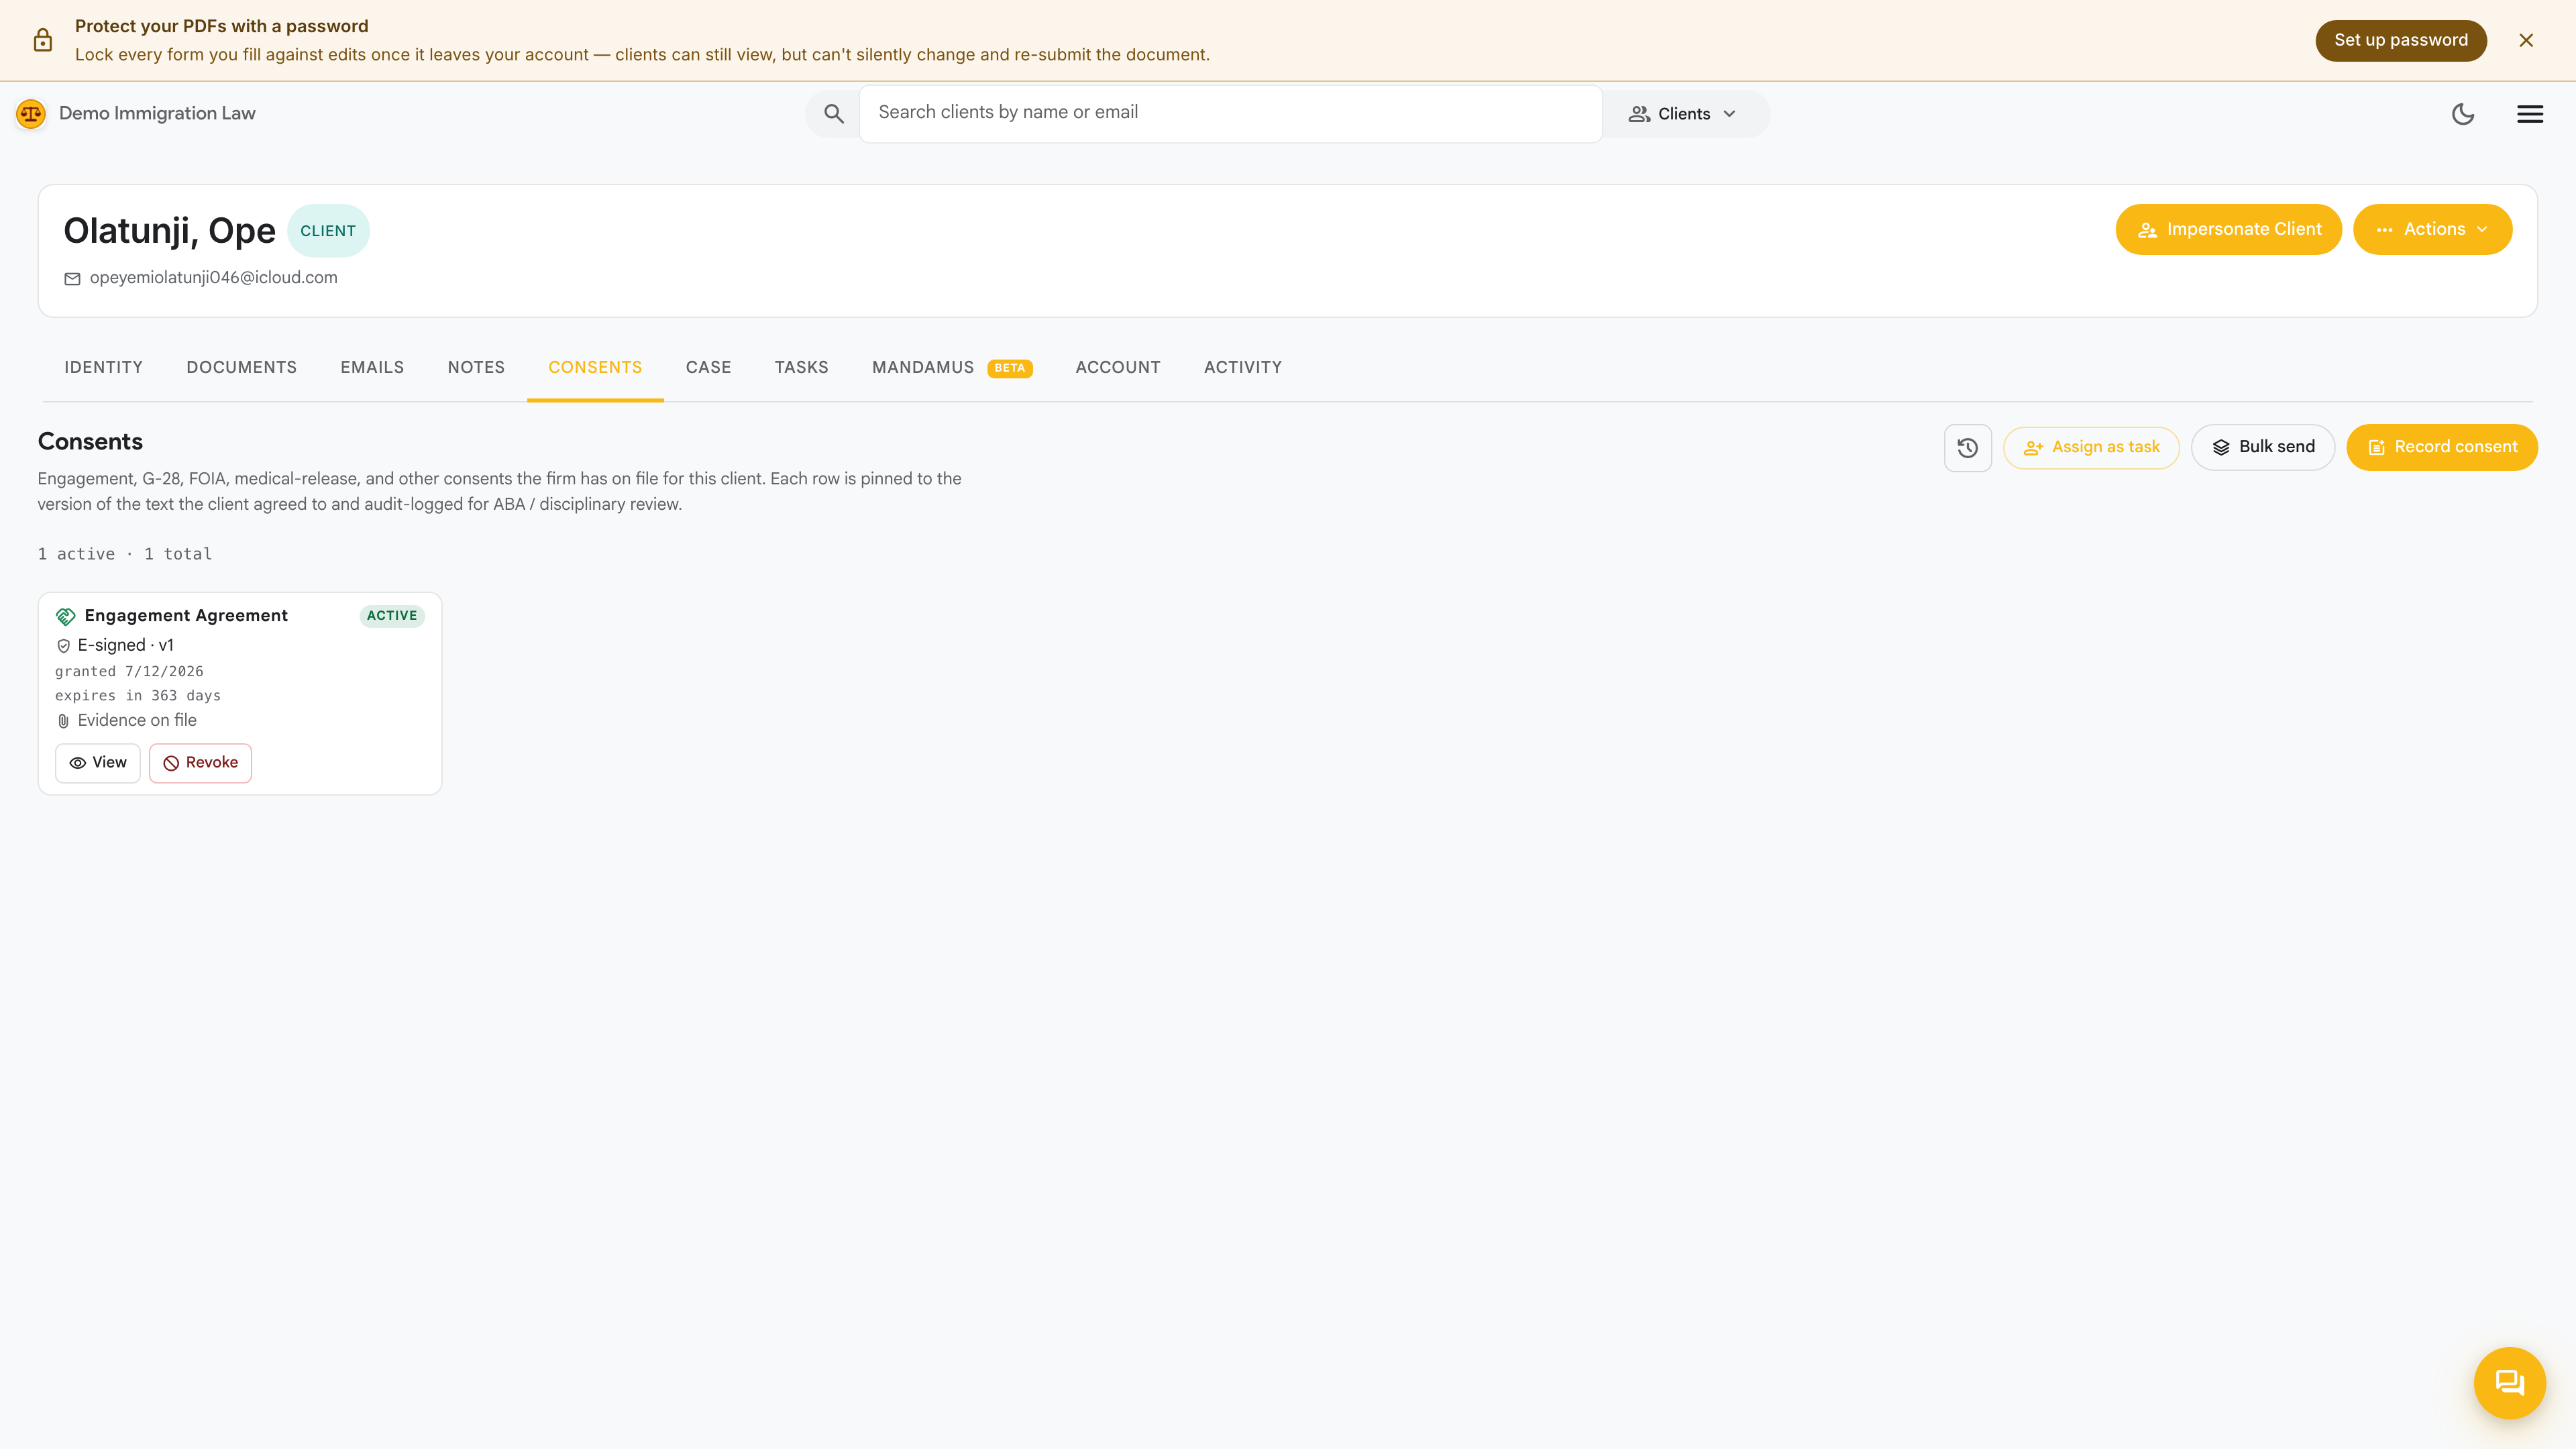
Task: Expand the Clients scope dropdown
Action: pyautogui.click(x=1683, y=114)
